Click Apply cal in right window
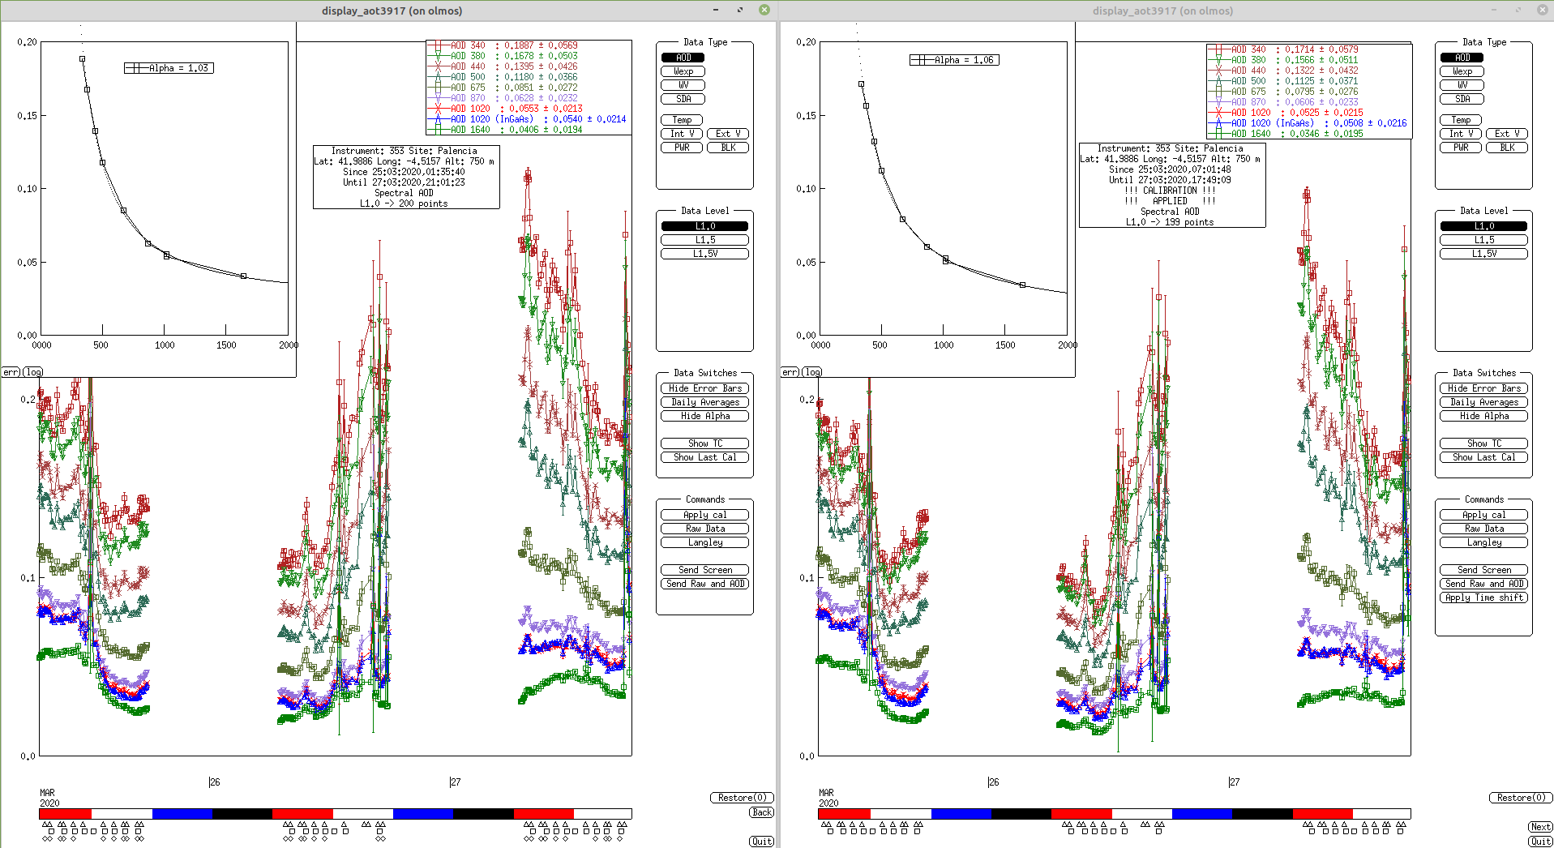 (1483, 515)
